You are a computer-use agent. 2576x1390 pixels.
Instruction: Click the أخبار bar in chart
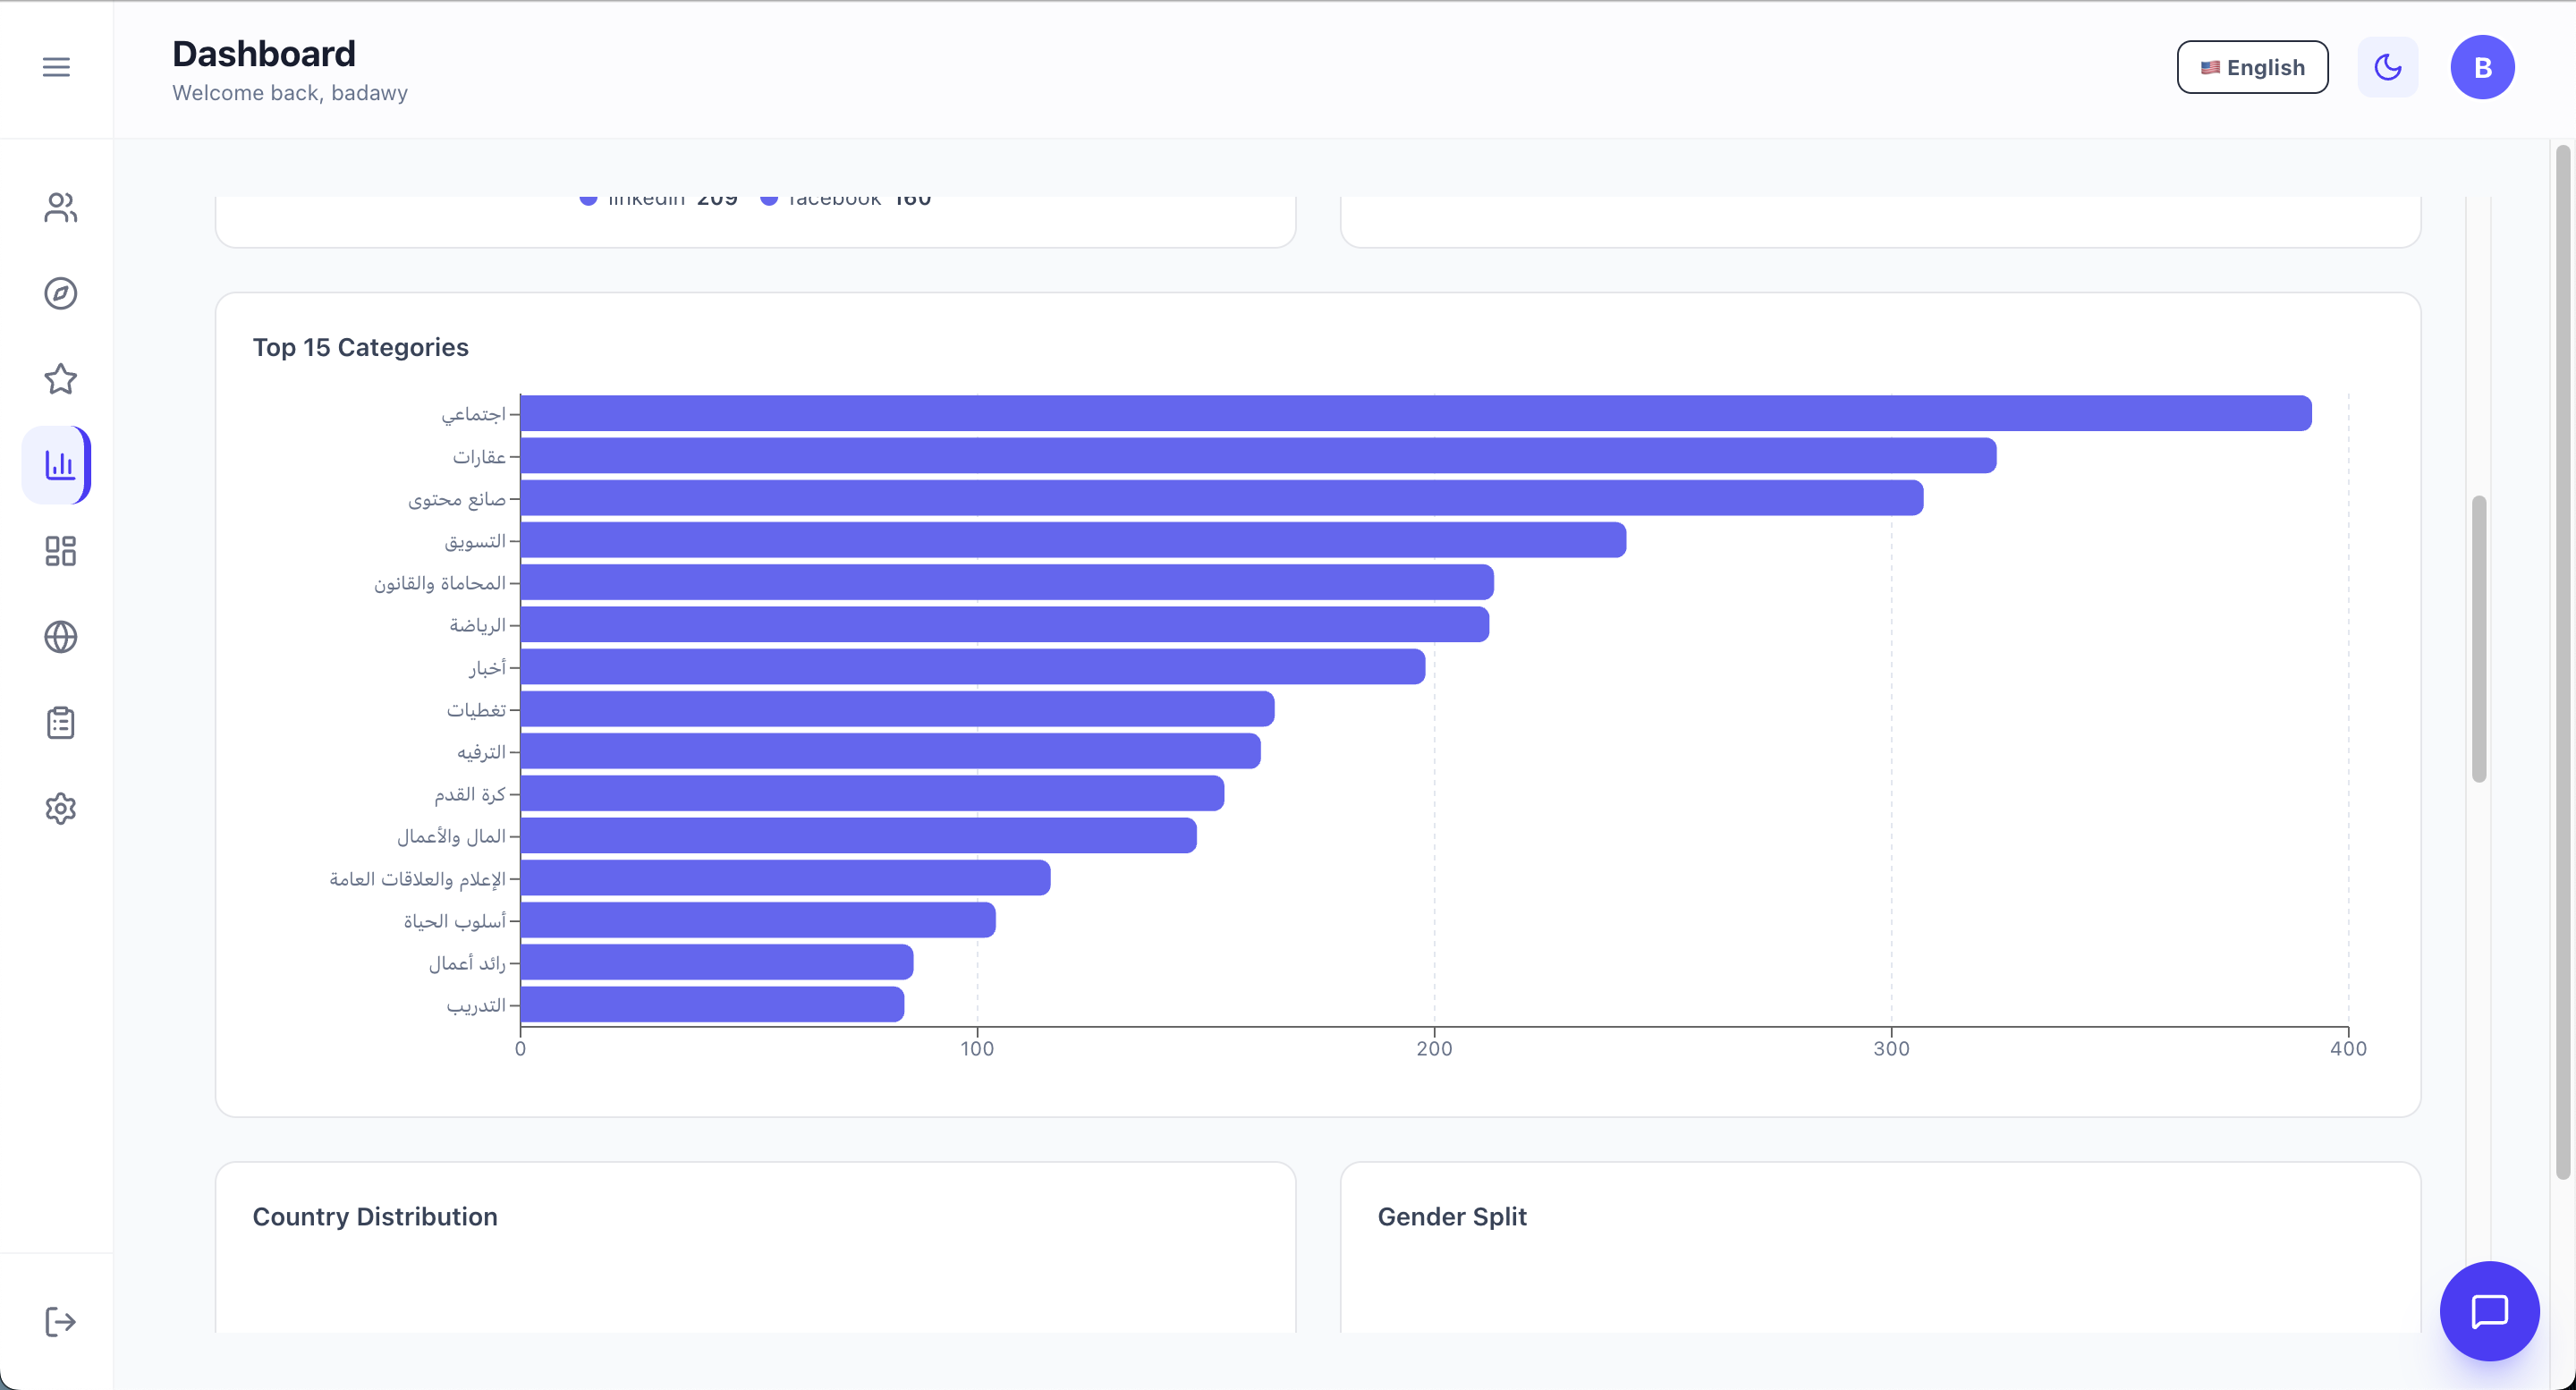point(973,667)
